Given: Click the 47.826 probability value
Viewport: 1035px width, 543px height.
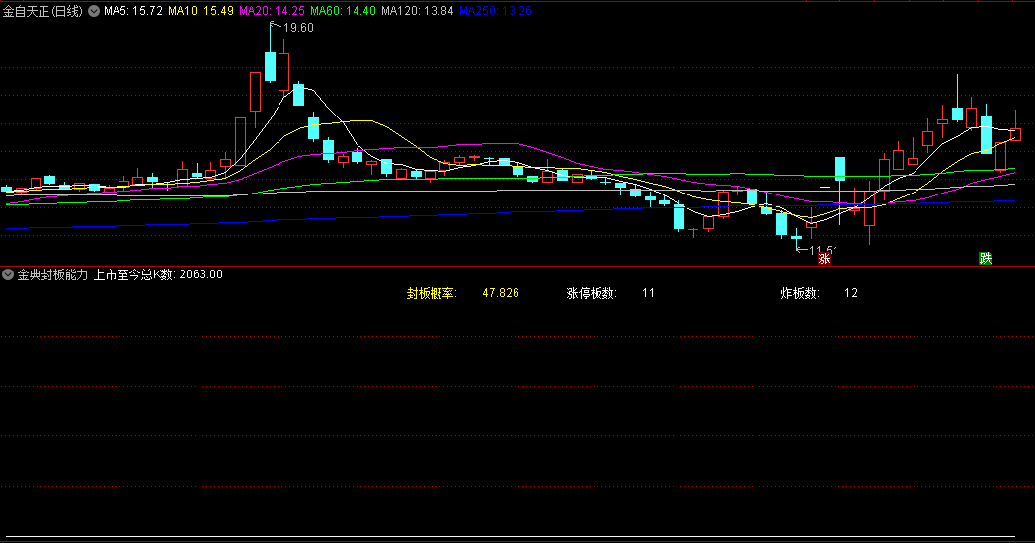Looking at the screenshot, I should point(501,293).
